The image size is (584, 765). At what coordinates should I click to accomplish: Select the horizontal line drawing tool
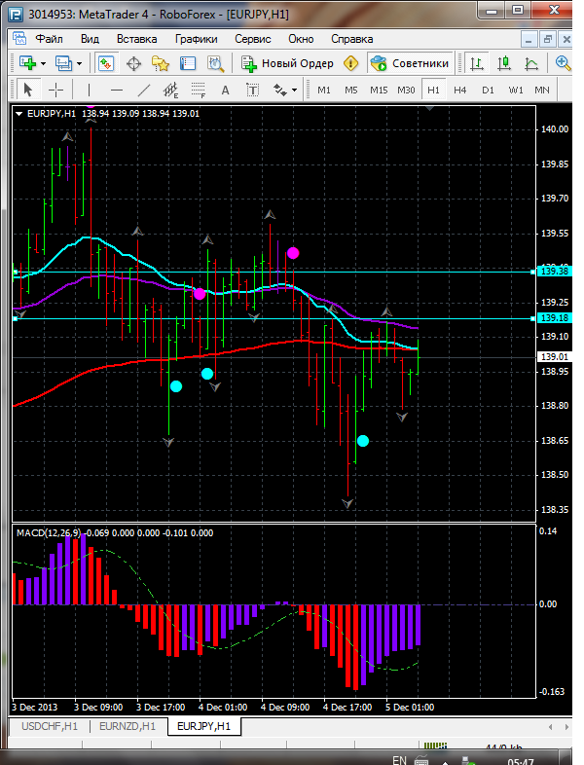pos(117,90)
